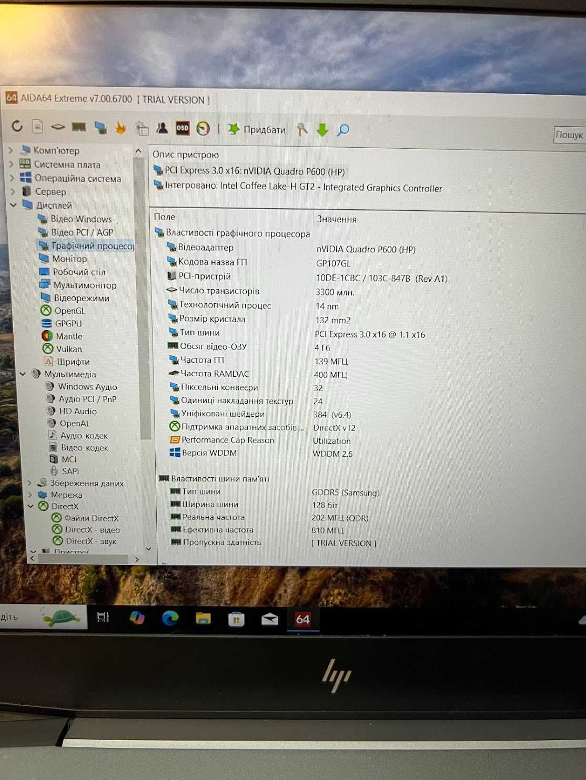Viewport: 586px width, 780px height.
Task: Expand the Збереження даних tree node
Action: coord(29,483)
